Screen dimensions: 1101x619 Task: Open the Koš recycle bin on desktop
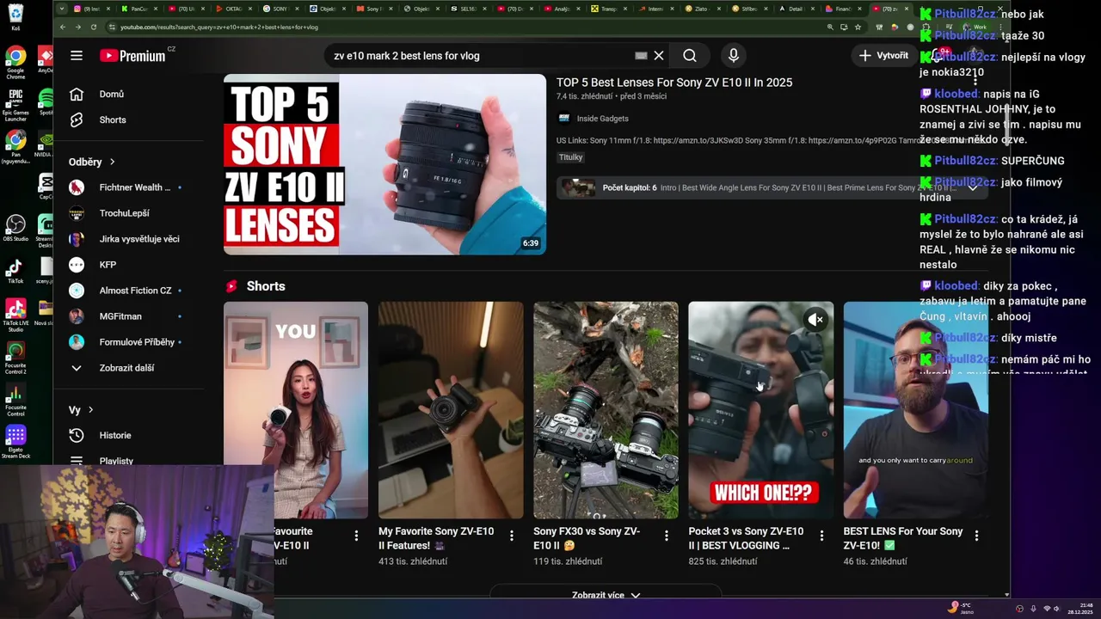[15, 17]
